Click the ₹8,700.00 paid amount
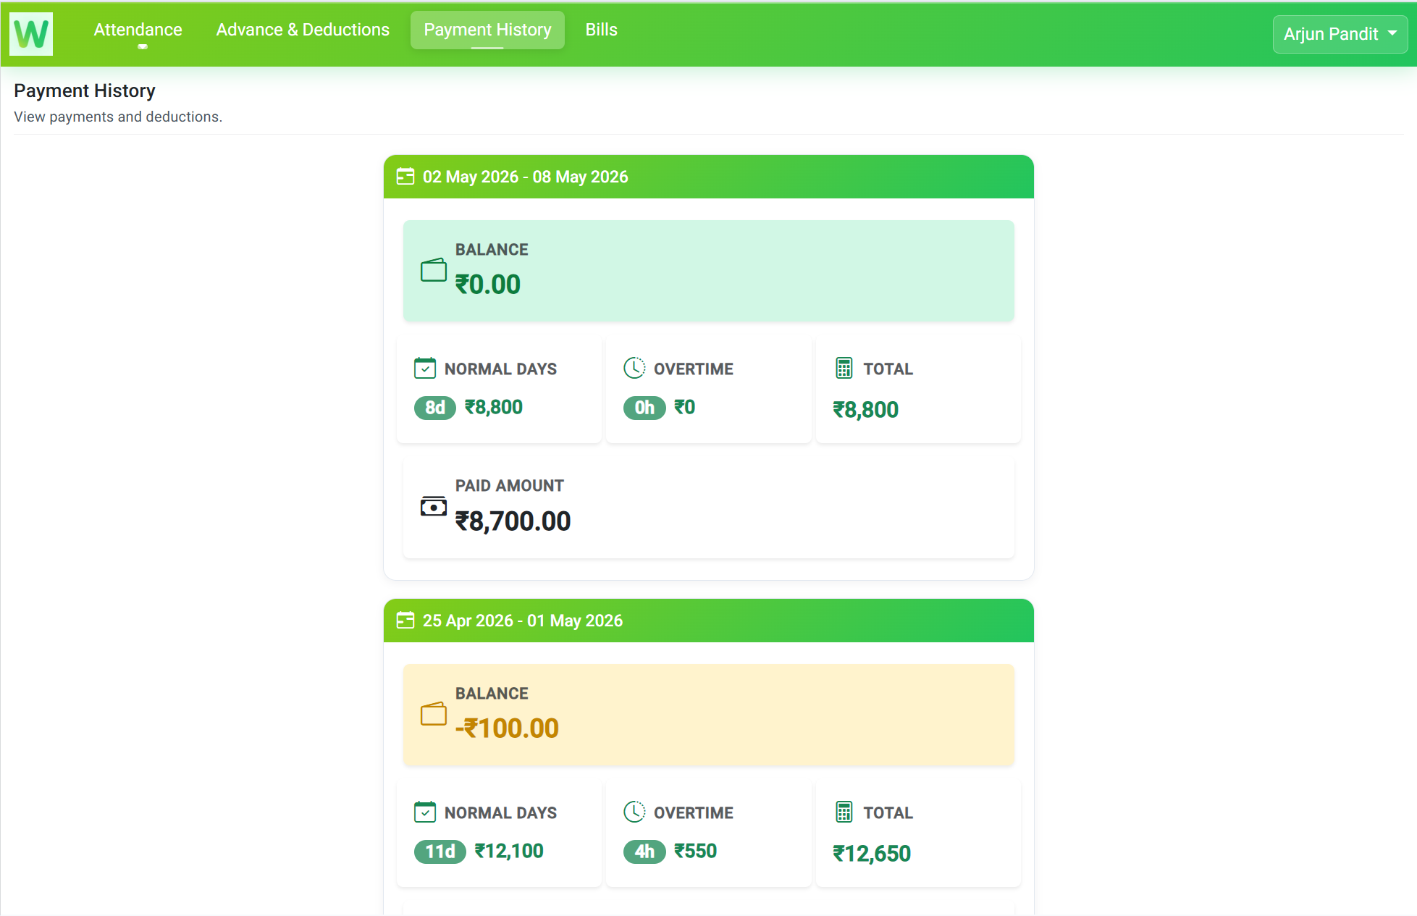1417x916 pixels. pyautogui.click(x=513, y=521)
